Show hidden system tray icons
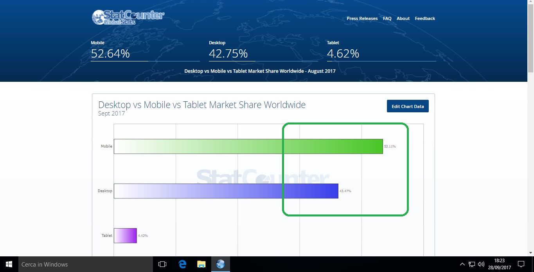Viewport: 534px width, 272px height. tap(462, 264)
